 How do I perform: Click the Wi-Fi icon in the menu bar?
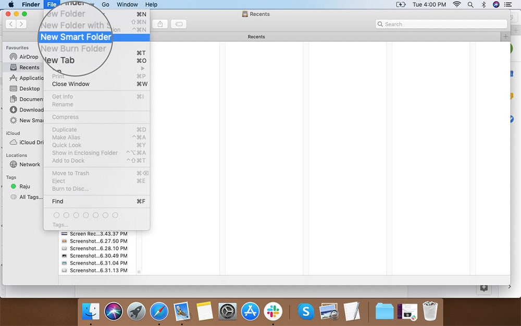click(456, 4)
